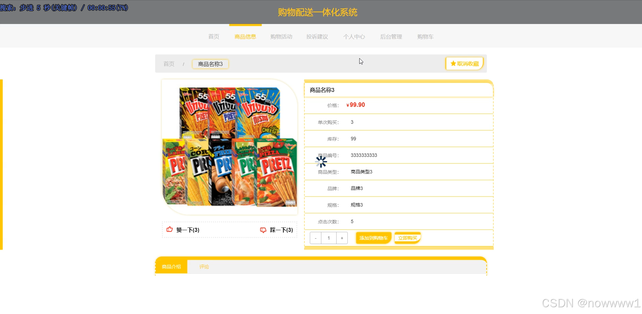Open 购物车 in navigation bar
This screenshot has height=314, width=642.
(426, 37)
